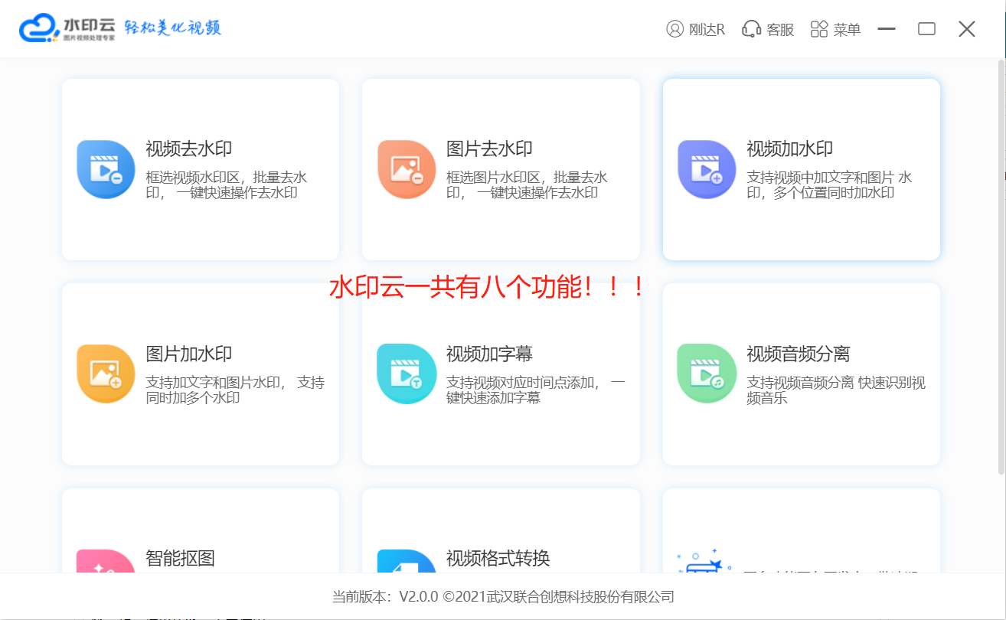Click the pink 智能抠图 icon
Viewport: 1006px width, 620px height.
[106, 561]
